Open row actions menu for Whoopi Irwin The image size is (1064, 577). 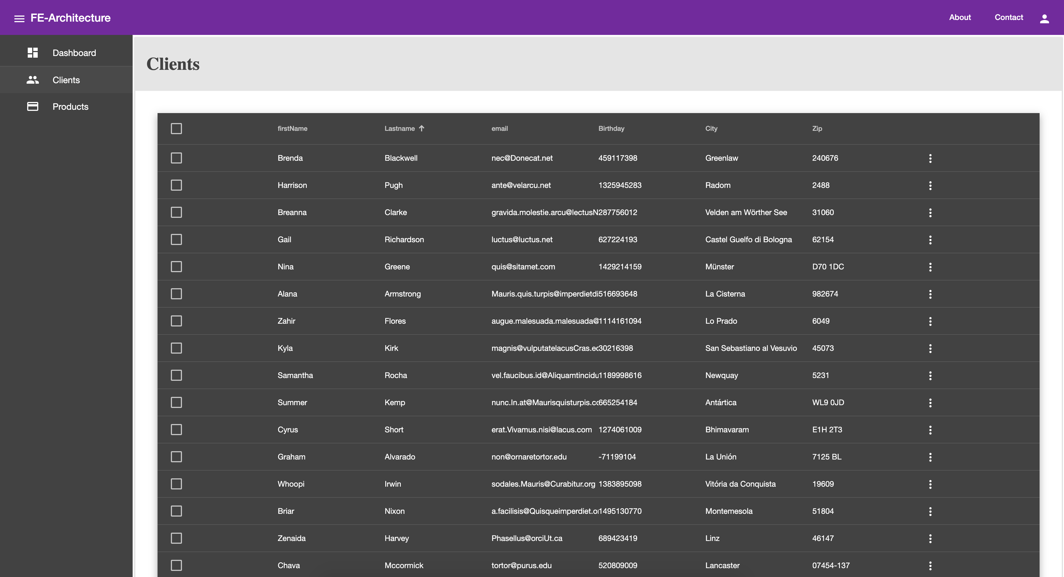(930, 484)
